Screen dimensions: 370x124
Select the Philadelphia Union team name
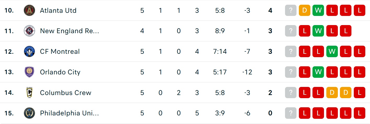(x=70, y=113)
